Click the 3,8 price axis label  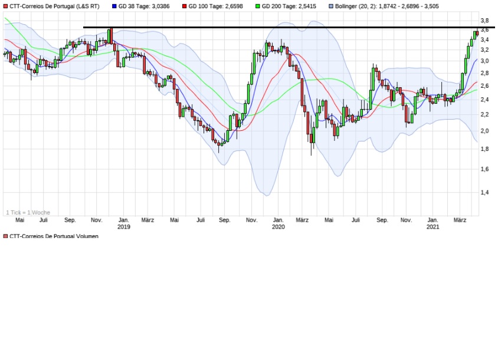tap(484, 21)
